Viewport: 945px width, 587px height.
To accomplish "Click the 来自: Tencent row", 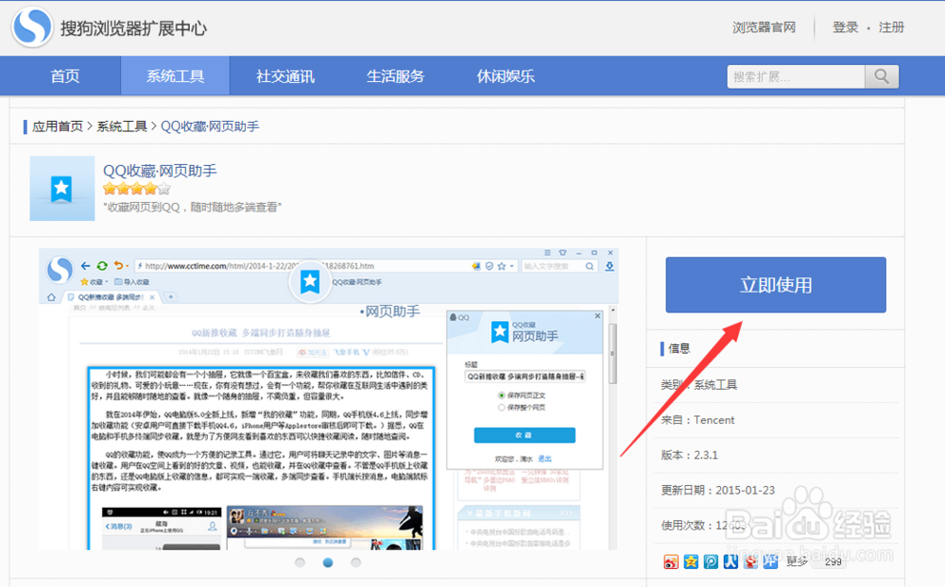I will click(x=776, y=420).
